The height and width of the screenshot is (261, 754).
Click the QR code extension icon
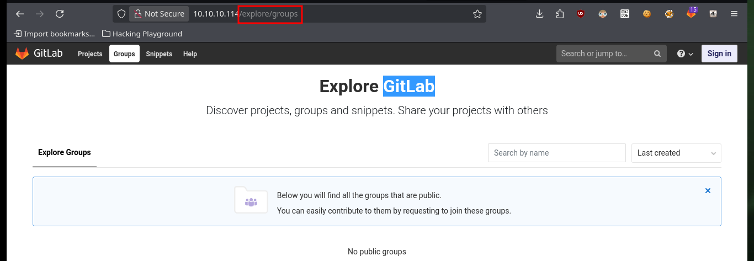click(625, 14)
